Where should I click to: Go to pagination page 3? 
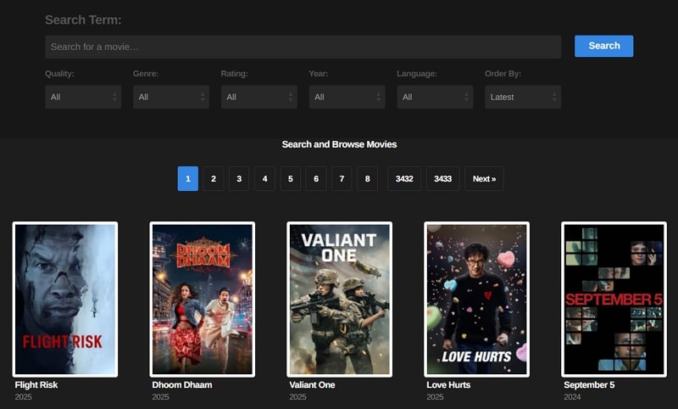[x=239, y=179]
